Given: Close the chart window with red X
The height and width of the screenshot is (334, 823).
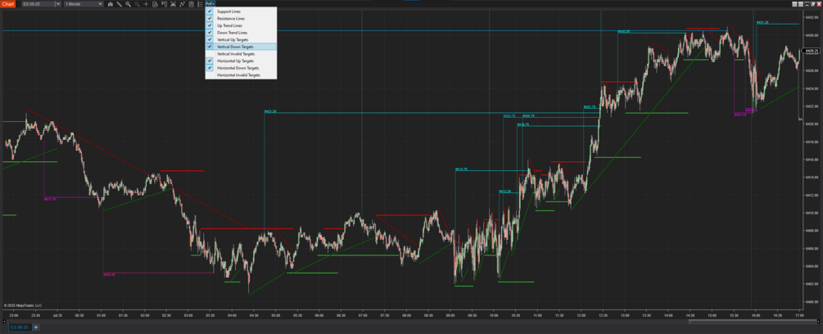Looking at the screenshot, I should click(x=819, y=4).
